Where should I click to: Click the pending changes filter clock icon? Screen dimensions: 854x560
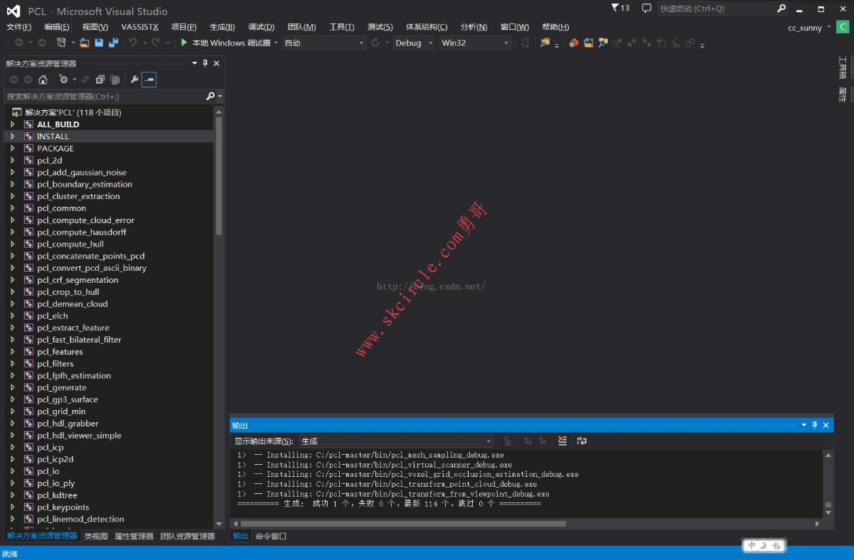tap(63, 80)
